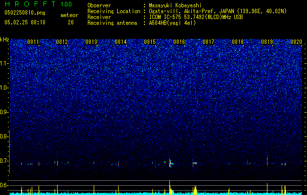
Task: Click the 0.7 kHz axis label
Action: coord(4,161)
